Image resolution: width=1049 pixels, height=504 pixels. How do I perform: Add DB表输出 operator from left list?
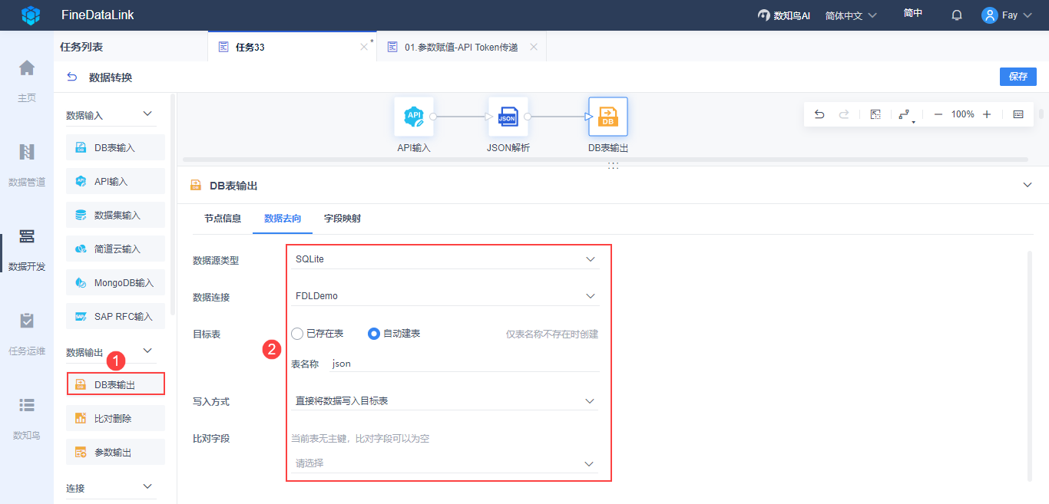click(x=115, y=384)
